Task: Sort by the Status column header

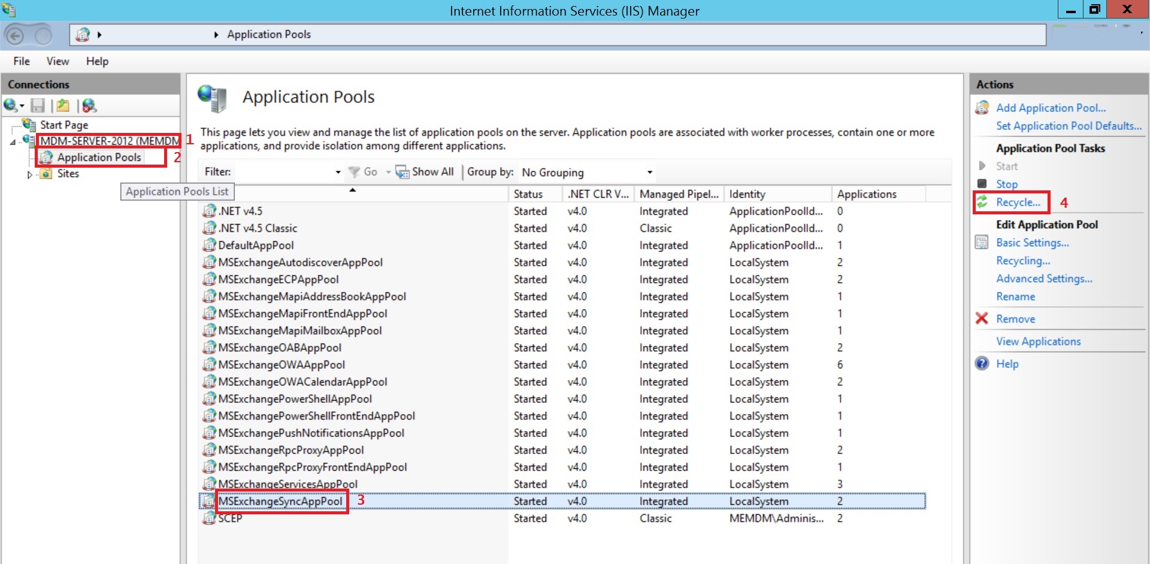Action: coord(535,194)
